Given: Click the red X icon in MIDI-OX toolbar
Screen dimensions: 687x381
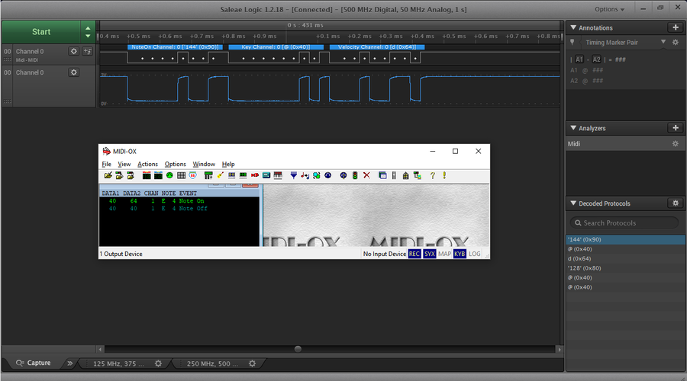Looking at the screenshot, I should [x=366, y=175].
